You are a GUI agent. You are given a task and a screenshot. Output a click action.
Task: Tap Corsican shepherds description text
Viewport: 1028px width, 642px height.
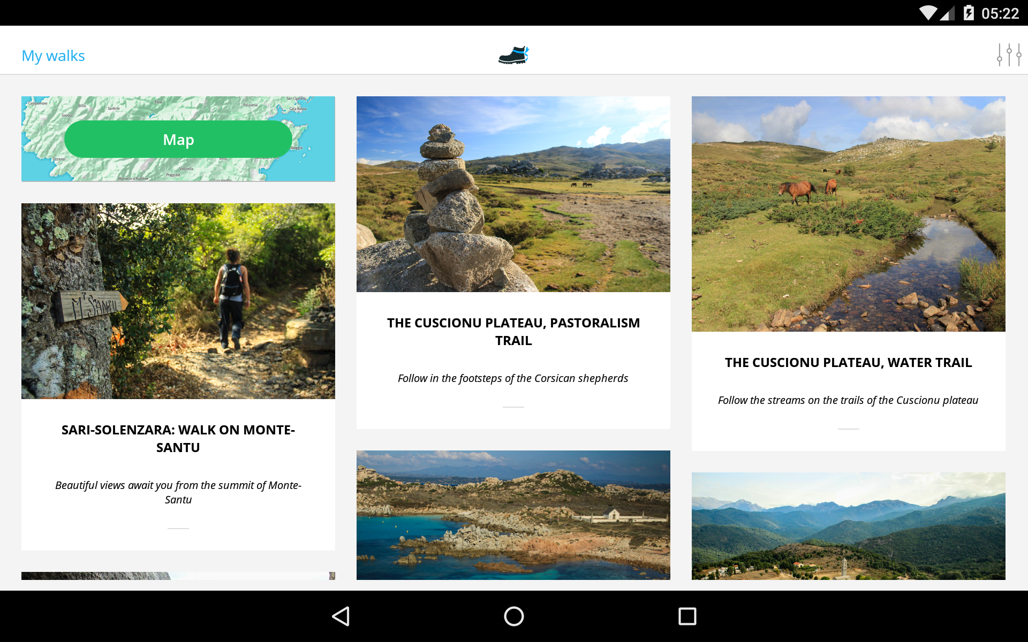[513, 378]
